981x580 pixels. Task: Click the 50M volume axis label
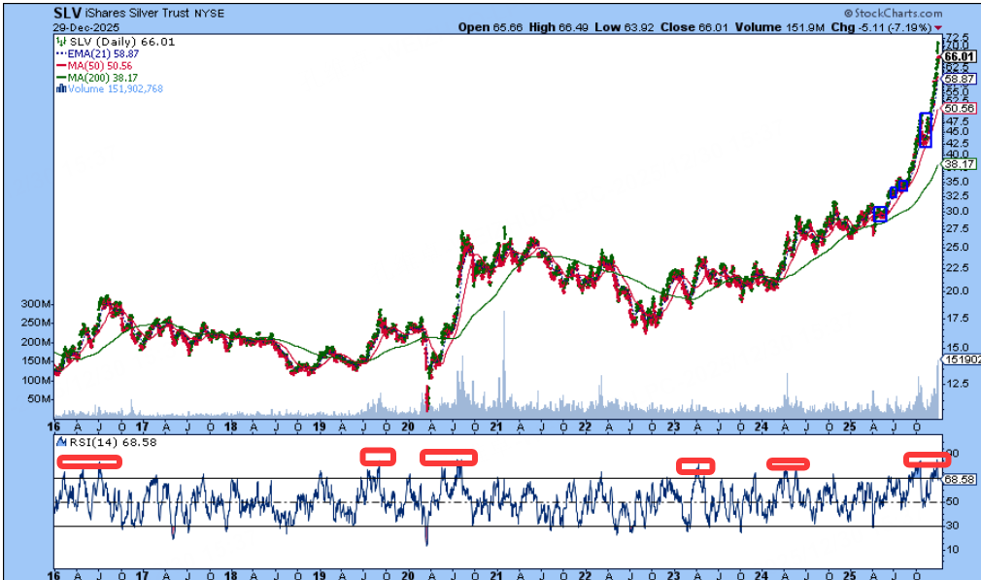click(38, 399)
